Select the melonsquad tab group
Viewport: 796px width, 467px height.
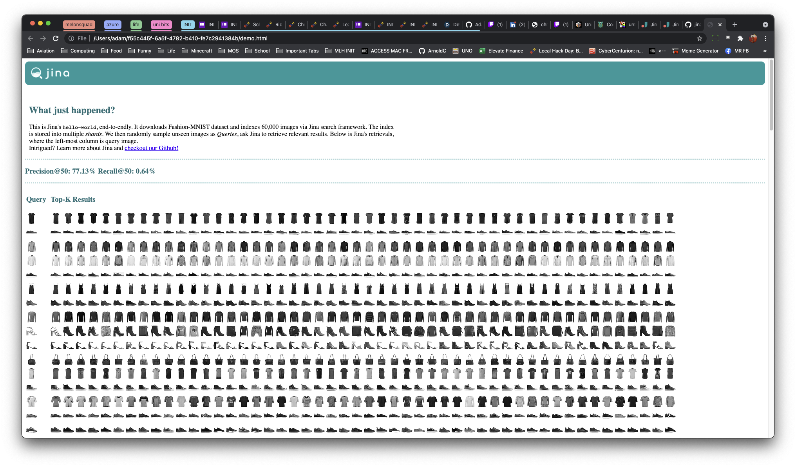coord(79,25)
